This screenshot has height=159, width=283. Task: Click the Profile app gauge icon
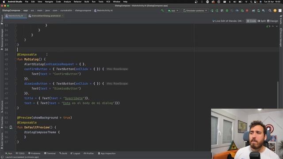coord(237,11)
